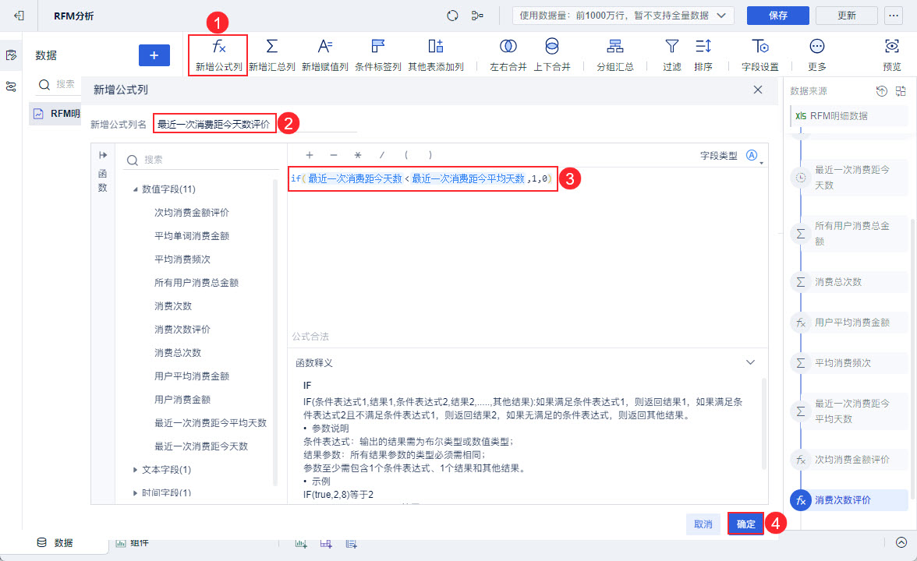917x561 pixels.
Task: Insert a right parenthesis in formula
Action: tap(430, 155)
